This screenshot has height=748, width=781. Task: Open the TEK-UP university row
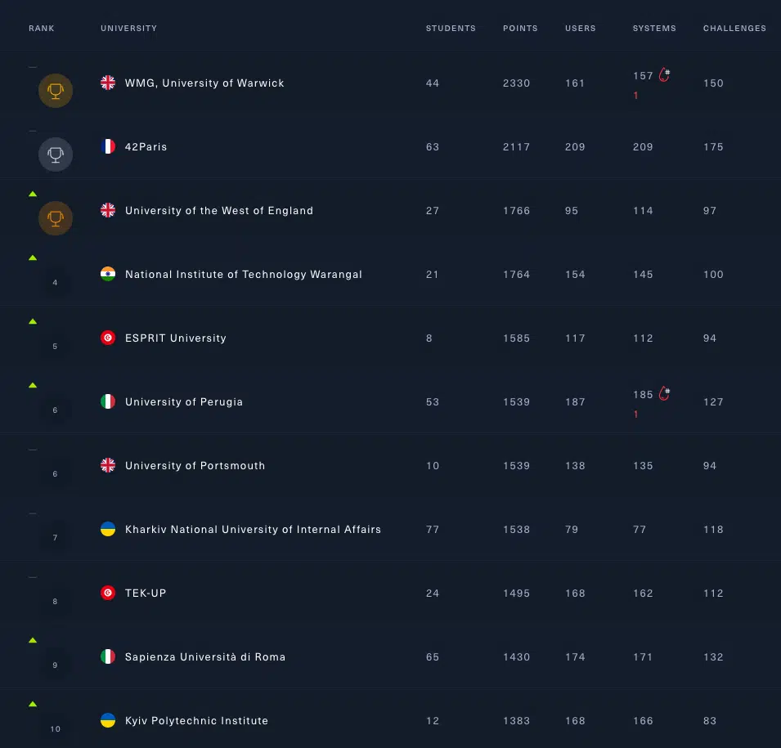[146, 593]
